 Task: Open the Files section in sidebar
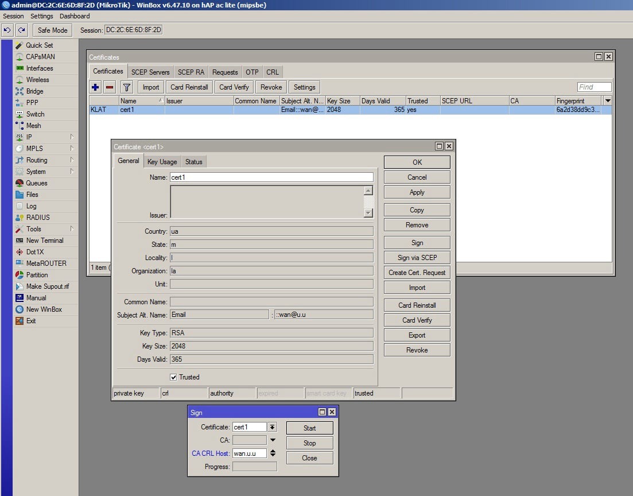click(32, 195)
